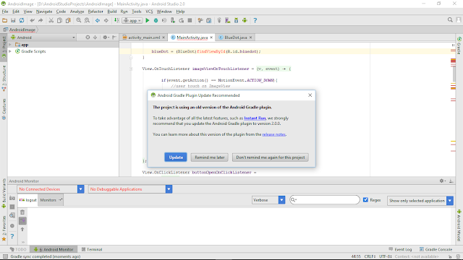Click the Stop toolbar icon
The height and width of the screenshot is (260, 463).
click(x=190, y=20)
